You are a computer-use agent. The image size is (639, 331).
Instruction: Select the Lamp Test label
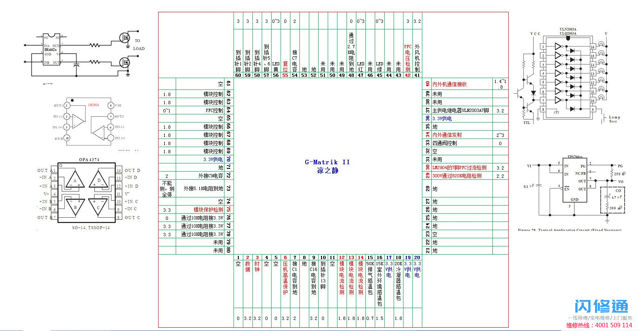(614, 119)
